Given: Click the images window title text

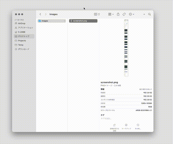Looking at the screenshot, I should [x=53, y=14].
